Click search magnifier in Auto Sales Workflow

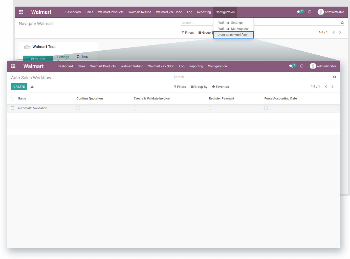point(335,77)
